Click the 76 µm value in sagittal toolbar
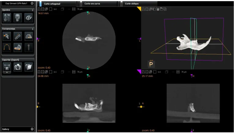The width and height of the screenshot is (234, 133). pyautogui.click(x=184, y=72)
